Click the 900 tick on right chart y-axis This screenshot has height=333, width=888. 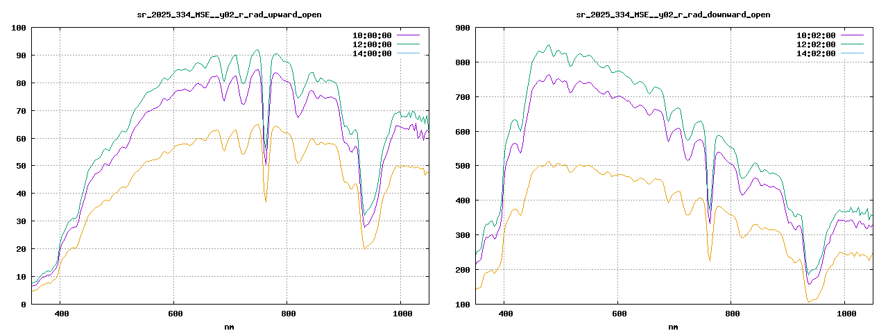(x=463, y=28)
